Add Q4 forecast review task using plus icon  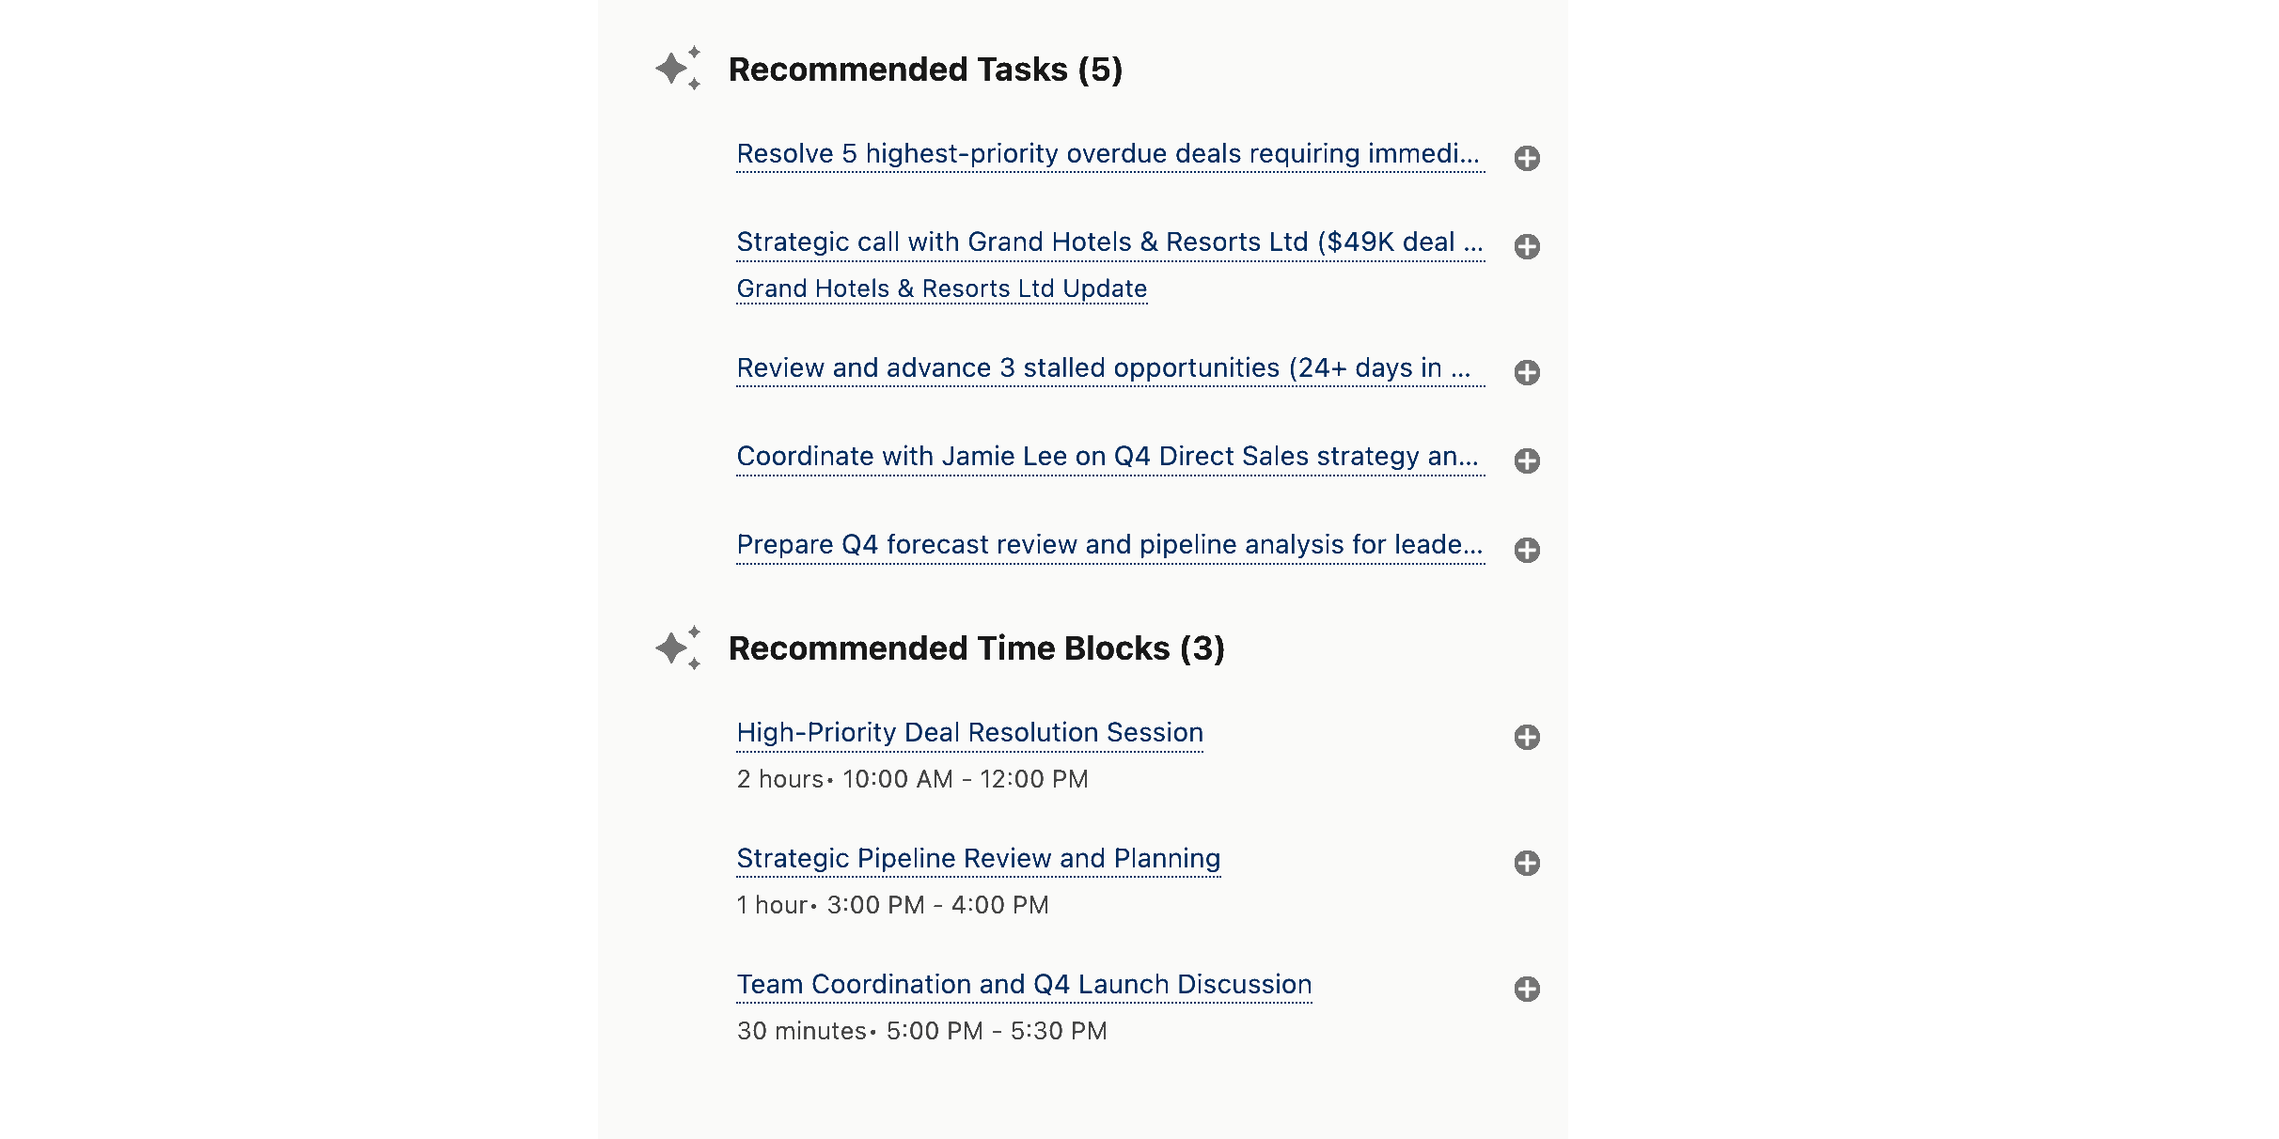point(1527,550)
